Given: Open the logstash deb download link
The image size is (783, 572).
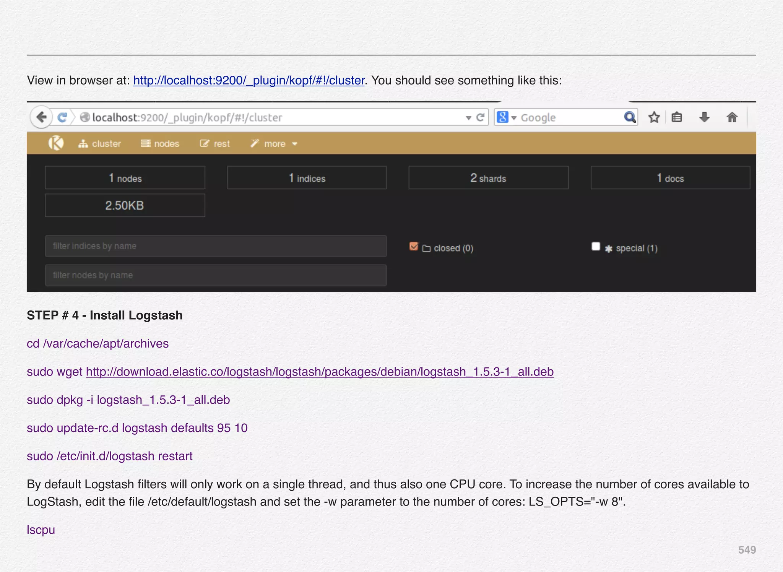Looking at the screenshot, I should [x=320, y=372].
